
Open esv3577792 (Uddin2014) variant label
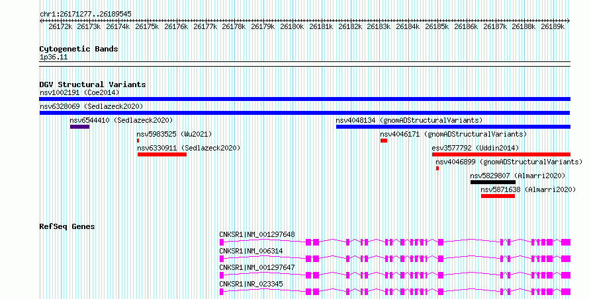pos(476,148)
